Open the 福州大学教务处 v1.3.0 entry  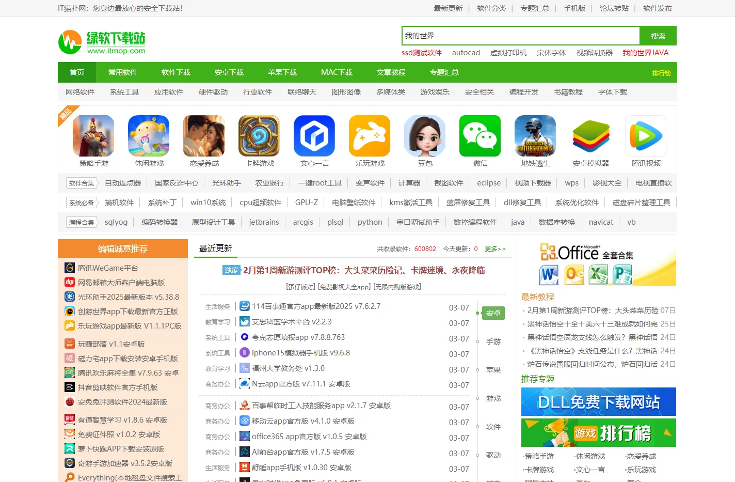pos(288,368)
